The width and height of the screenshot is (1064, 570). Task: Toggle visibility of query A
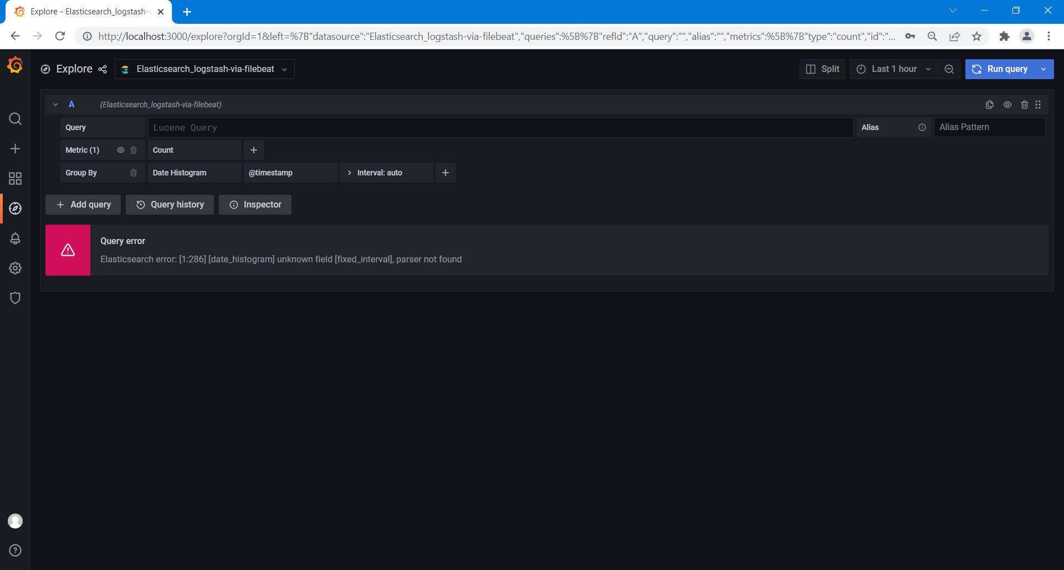[x=1007, y=105]
